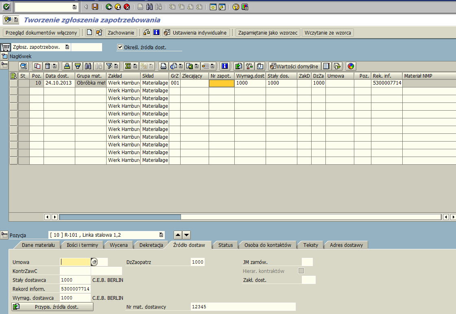Screen dimensions: 456x314
Task: Open the Status tab
Action: pyautogui.click(x=226, y=245)
